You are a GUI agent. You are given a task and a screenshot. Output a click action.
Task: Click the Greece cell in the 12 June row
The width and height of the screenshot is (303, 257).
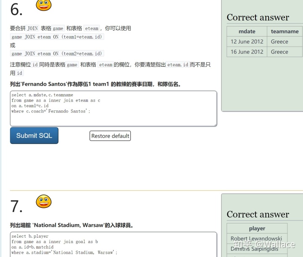(284, 42)
